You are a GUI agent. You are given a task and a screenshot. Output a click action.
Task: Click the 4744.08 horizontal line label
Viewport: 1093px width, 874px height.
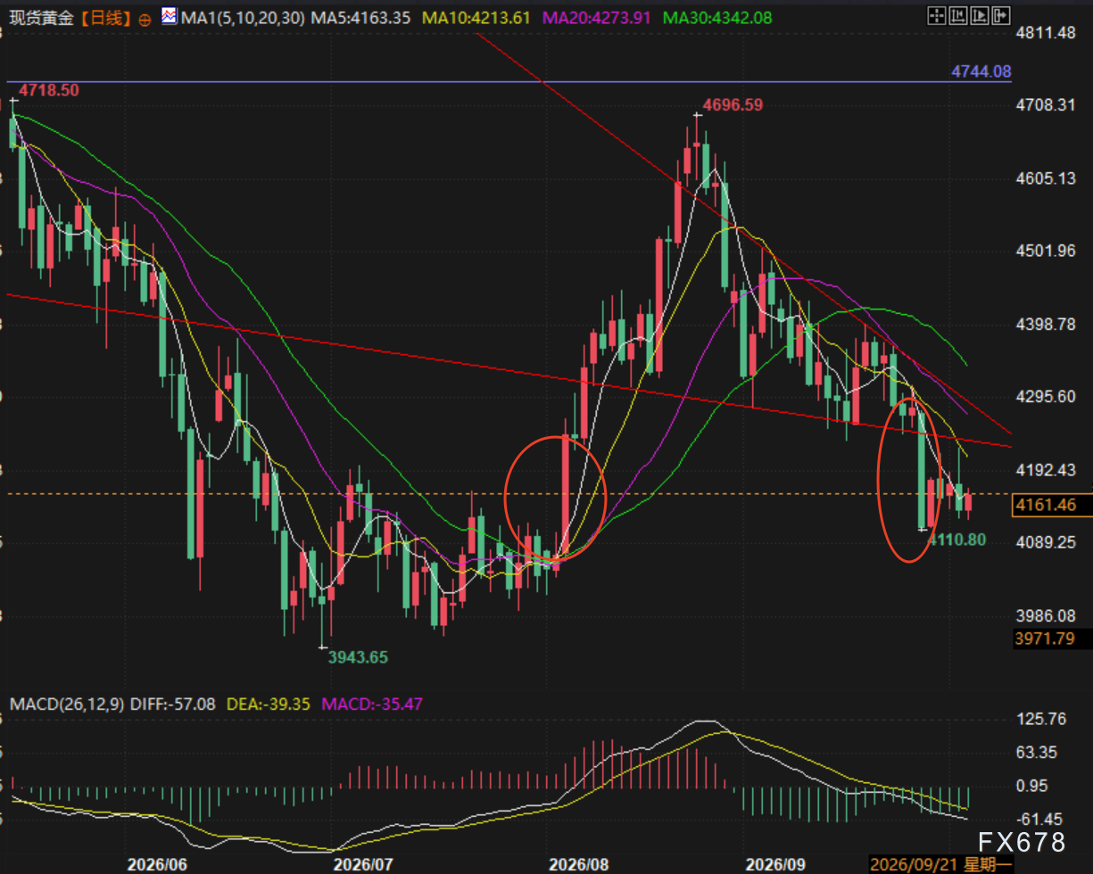pyautogui.click(x=981, y=71)
